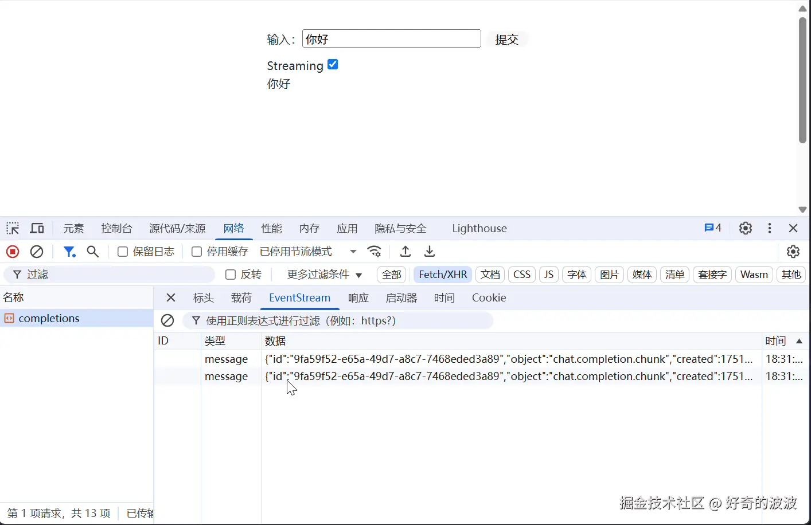Screen dimensions: 811x525
Task: Click the completions request in the list
Action: [49, 318]
